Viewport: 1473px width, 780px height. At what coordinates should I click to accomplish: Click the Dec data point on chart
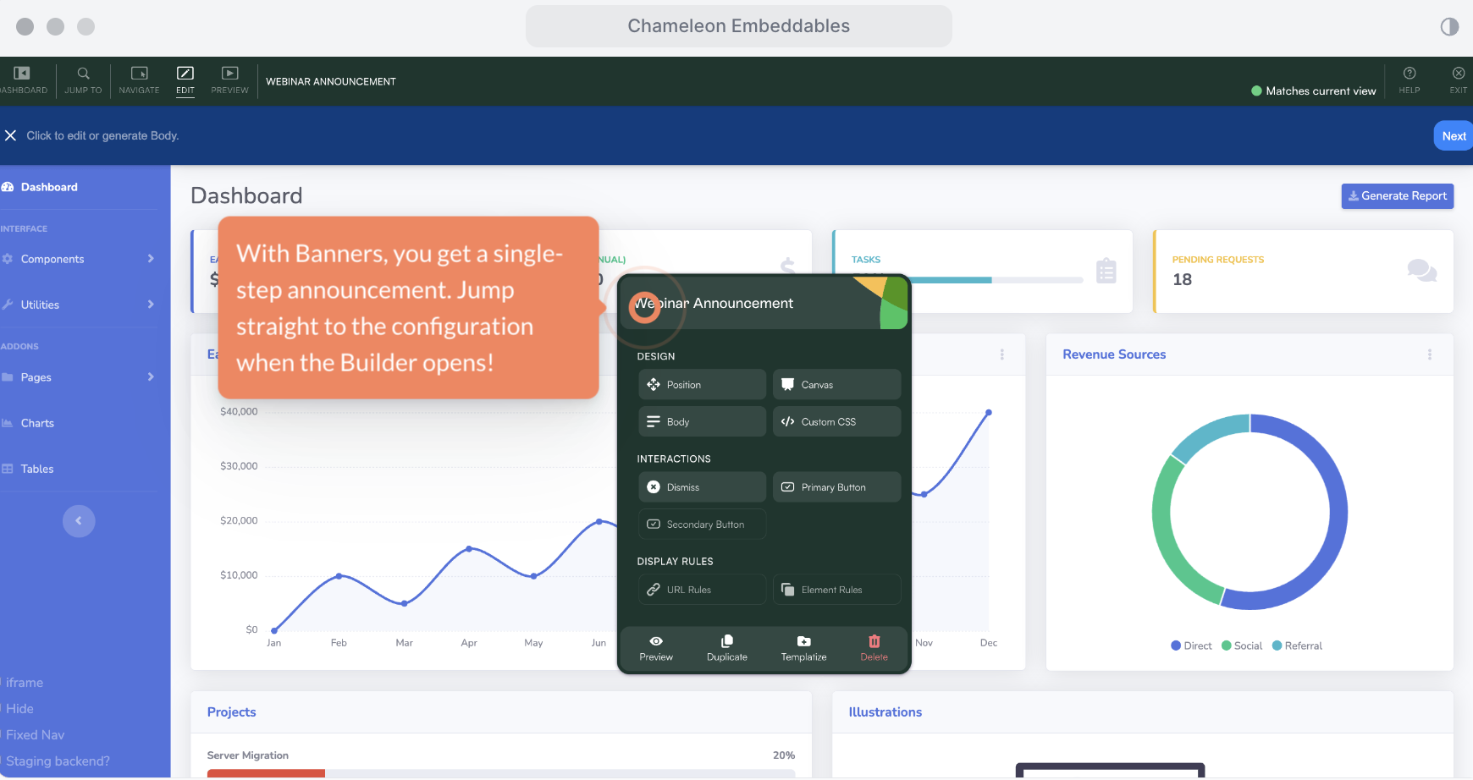click(989, 413)
